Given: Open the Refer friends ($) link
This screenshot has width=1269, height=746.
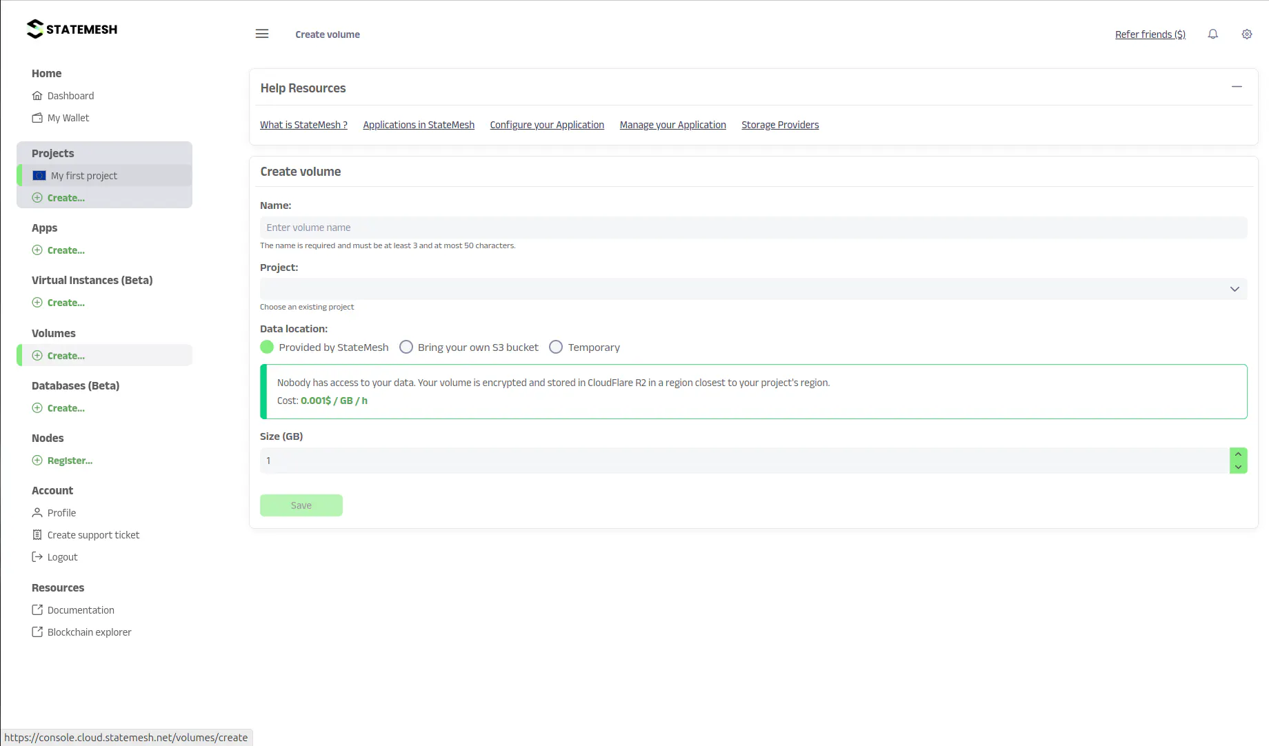Looking at the screenshot, I should (x=1150, y=34).
